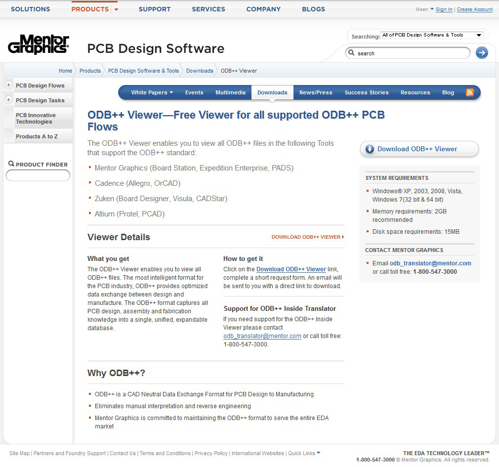
Task: Open PCB Design Flows sidebar item
Action: click(40, 85)
